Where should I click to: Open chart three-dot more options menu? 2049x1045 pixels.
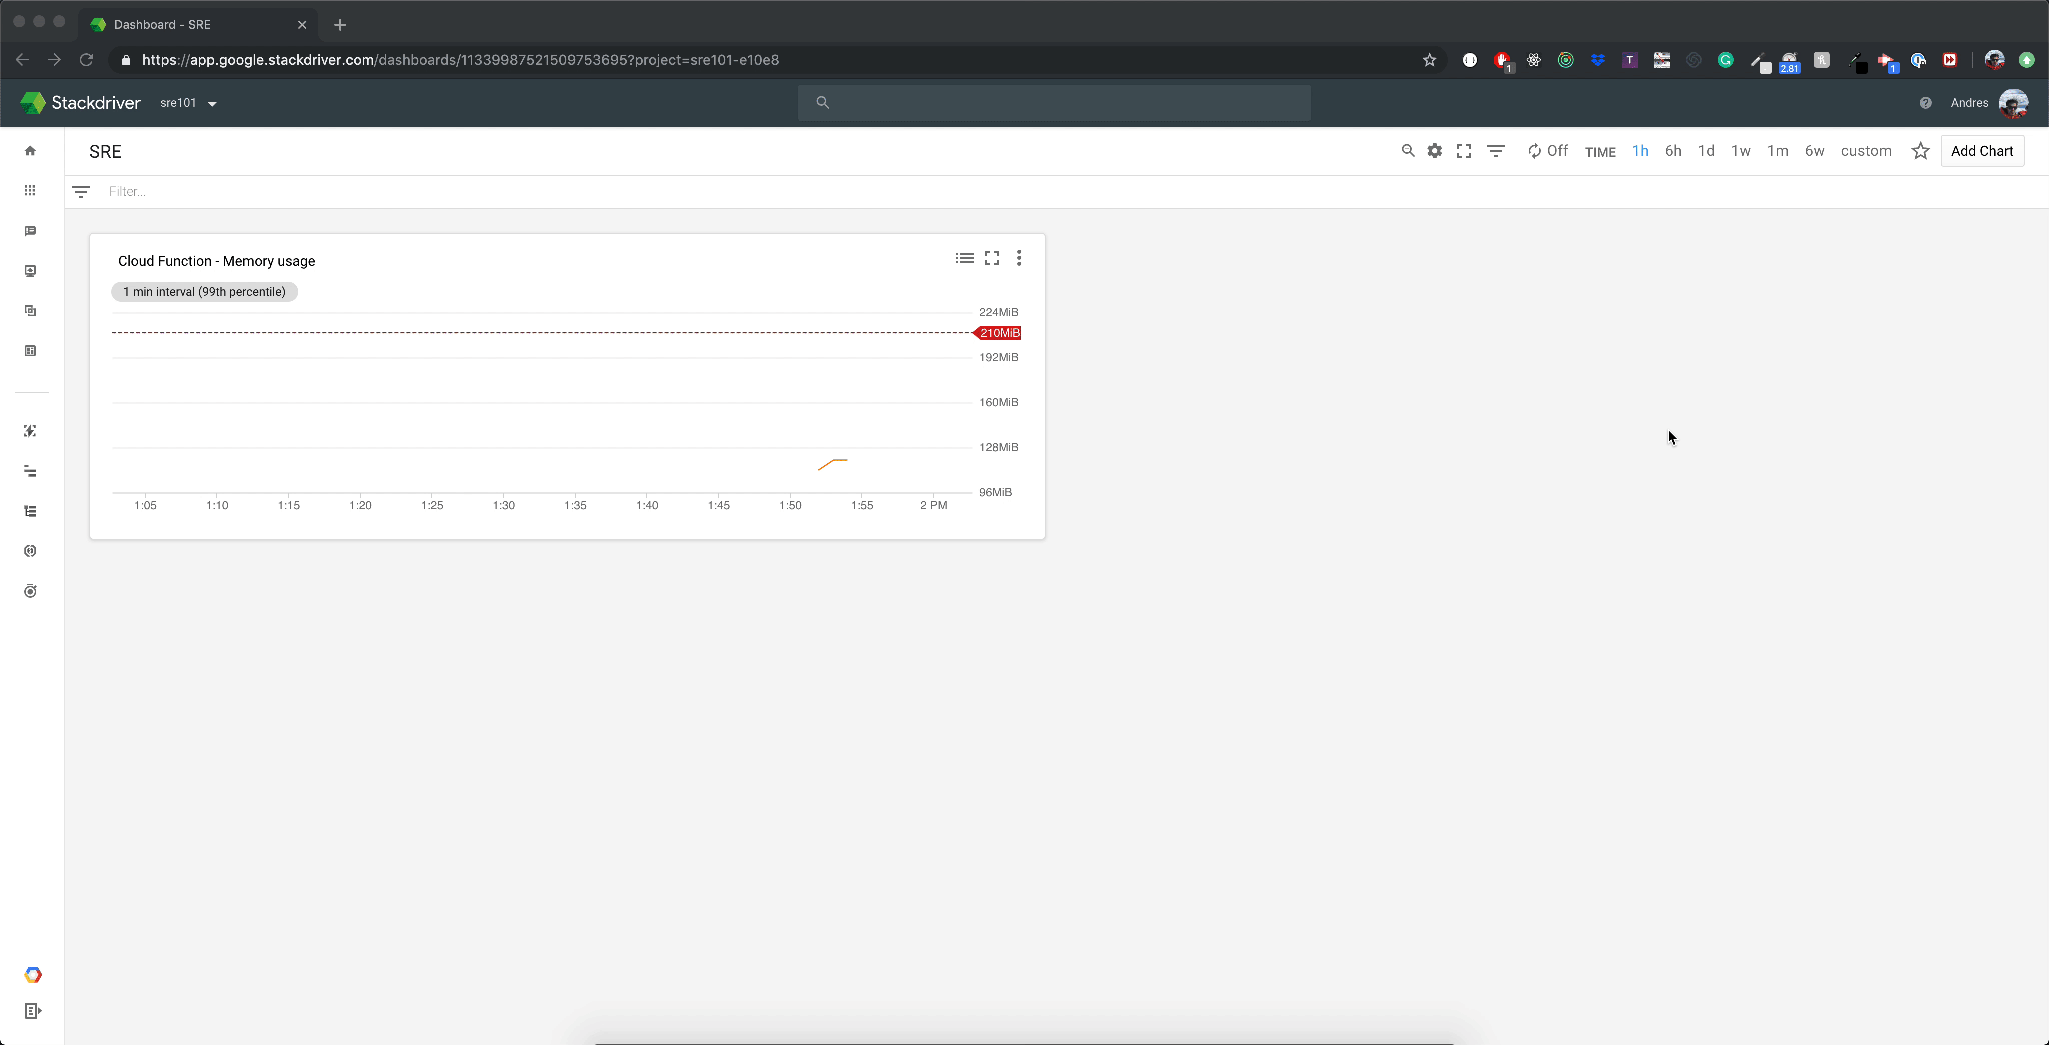(x=1019, y=258)
